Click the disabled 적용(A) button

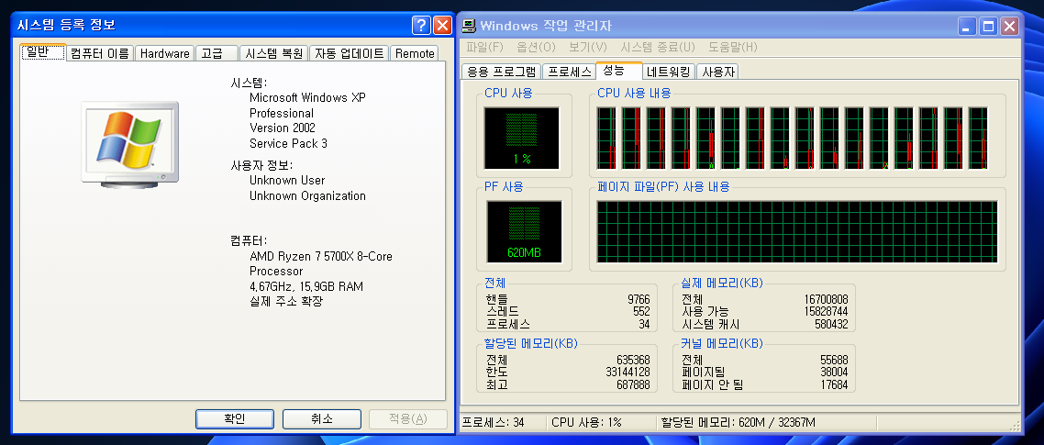408,419
